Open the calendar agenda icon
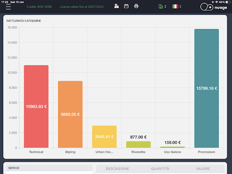Viewport: 232px width, 174px height. (126, 6)
